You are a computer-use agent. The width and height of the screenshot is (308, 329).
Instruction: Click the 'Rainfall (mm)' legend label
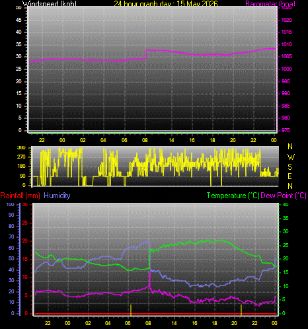20,196
